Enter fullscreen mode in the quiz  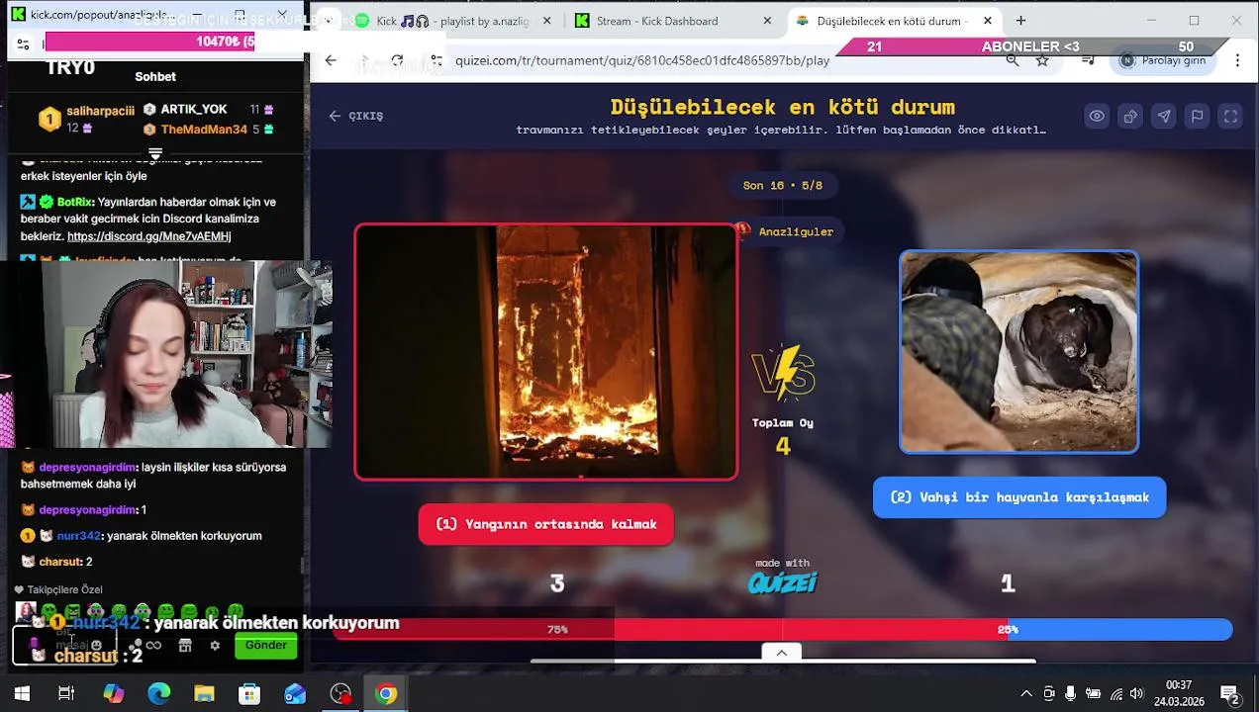click(1230, 116)
